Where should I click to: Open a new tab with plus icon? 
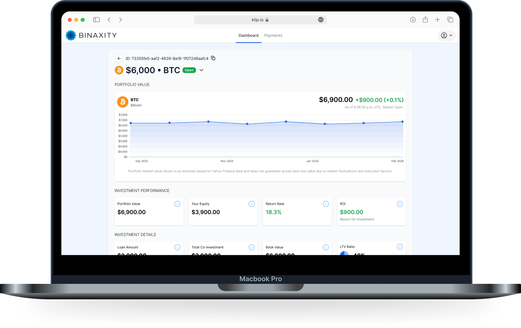click(438, 20)
